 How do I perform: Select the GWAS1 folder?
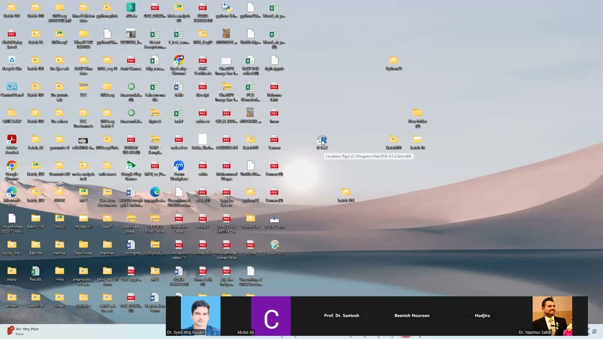click(x=59, y=221)
